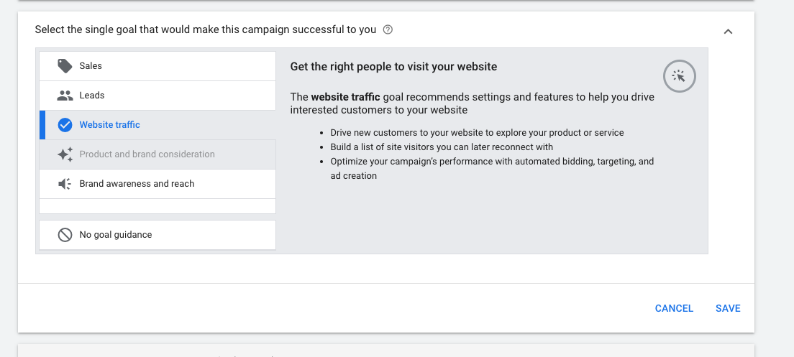Click the cursor-click icon in the description panel
The image size is (794, 357).
click(679, 75)
